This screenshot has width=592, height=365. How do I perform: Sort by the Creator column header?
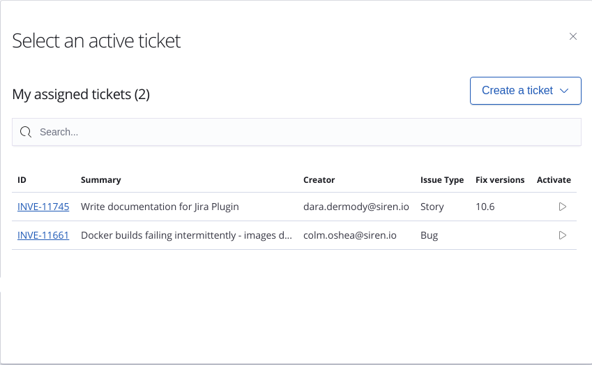(319, 180)
